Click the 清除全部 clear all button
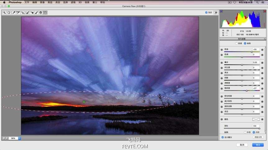The image size is (268, 150). pyautogui.click(x=258, y=137)
